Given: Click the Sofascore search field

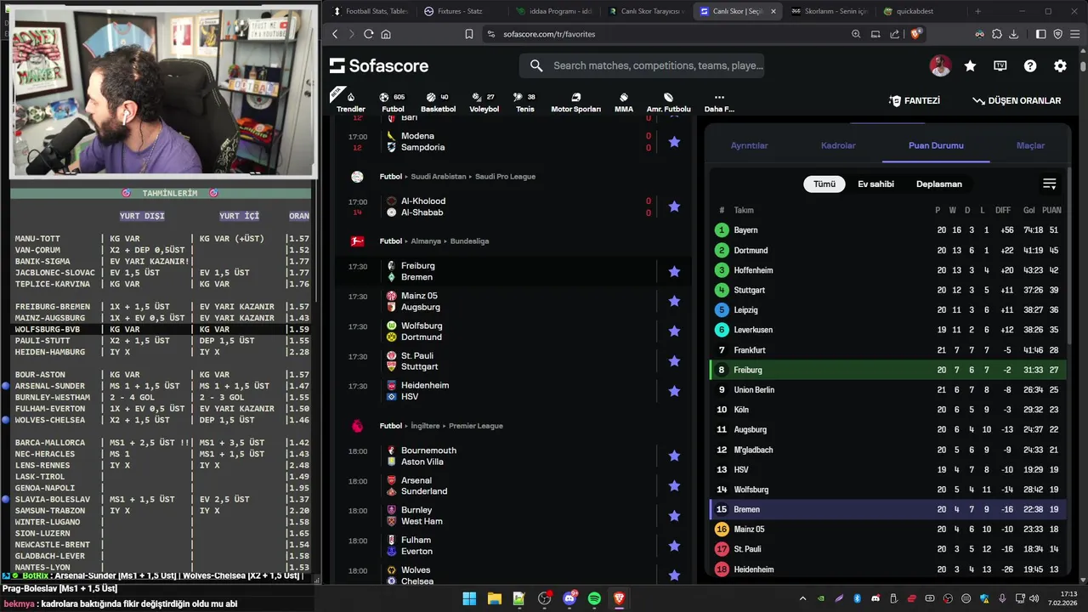Looking at the screenshot, I should 642,65.
